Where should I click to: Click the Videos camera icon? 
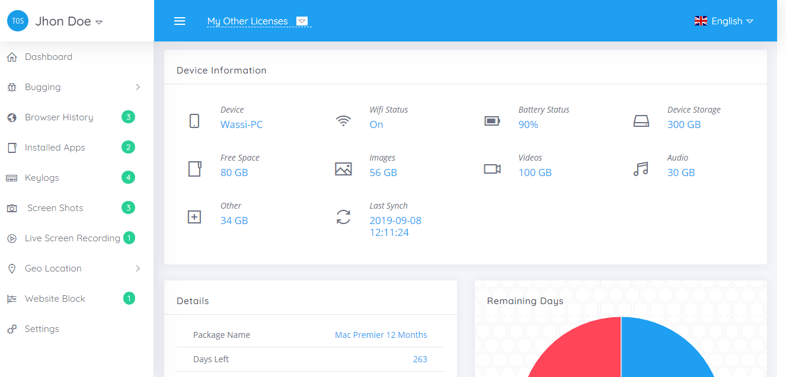[492, 169]
